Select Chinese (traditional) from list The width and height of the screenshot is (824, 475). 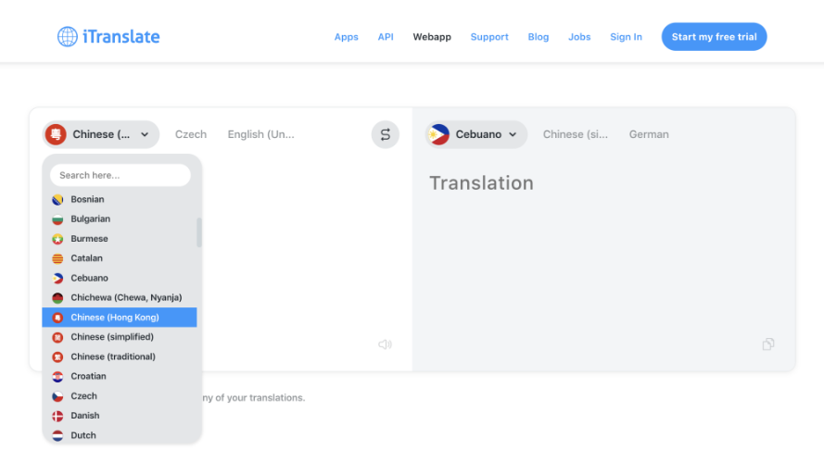[120, 356]
